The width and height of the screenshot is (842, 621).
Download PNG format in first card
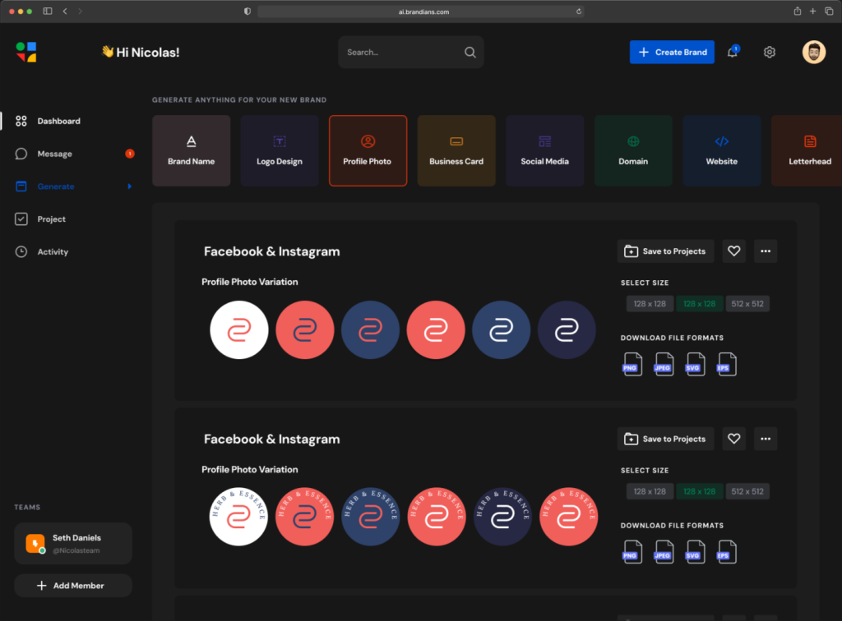click(x=632, y=365)
